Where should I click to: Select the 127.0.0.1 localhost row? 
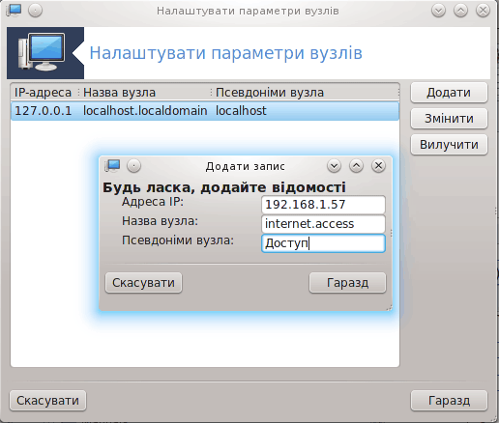click(x=205, y=111)
